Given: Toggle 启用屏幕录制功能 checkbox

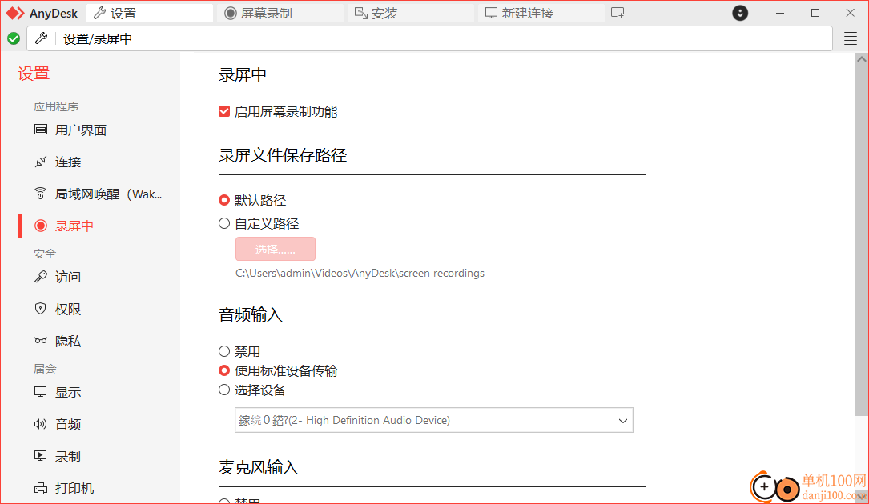Looking at the screenshot, I should coord(224,111).
